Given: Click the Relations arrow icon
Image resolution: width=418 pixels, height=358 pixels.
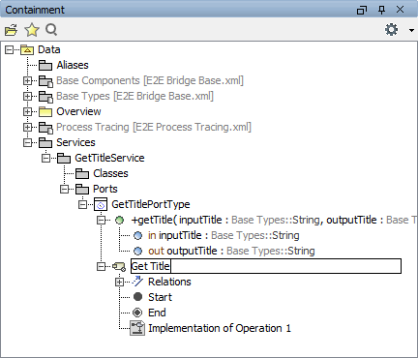Looking at the screenshot, I should (137, 282).
